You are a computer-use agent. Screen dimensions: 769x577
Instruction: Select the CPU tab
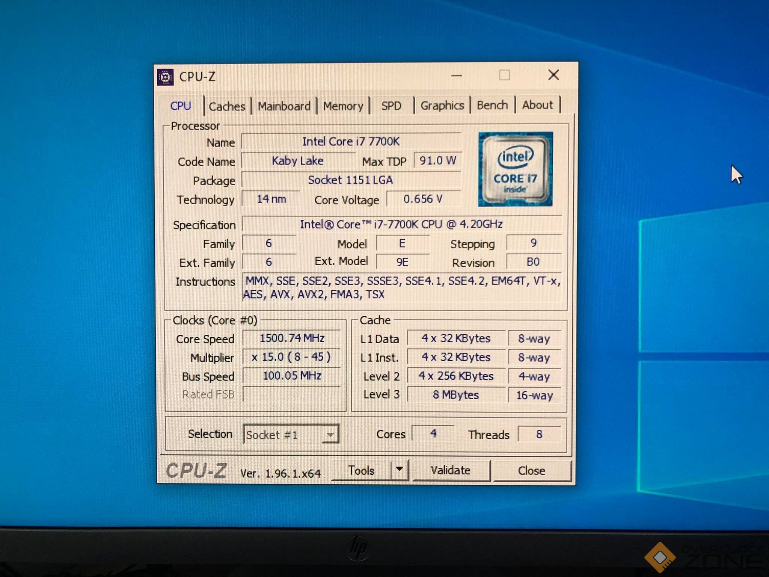(181, 106)
